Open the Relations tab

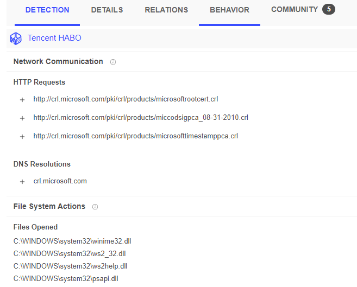point(166,10)
